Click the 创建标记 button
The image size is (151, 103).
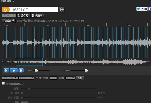tap(23, 15)
